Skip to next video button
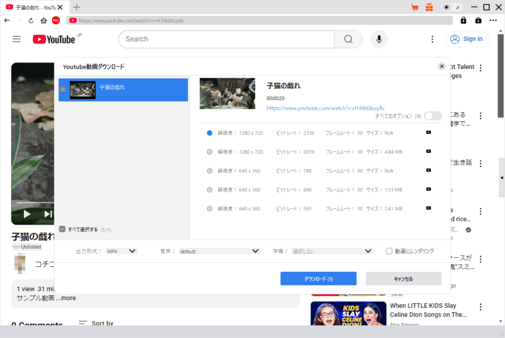The height and width of the screenshot is (338, 505). (48, 214)
